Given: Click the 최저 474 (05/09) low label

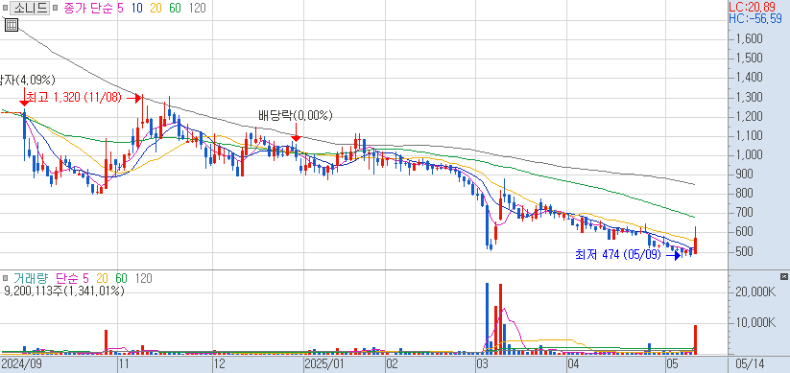Looking at the screenshot, I should (617, 255).
